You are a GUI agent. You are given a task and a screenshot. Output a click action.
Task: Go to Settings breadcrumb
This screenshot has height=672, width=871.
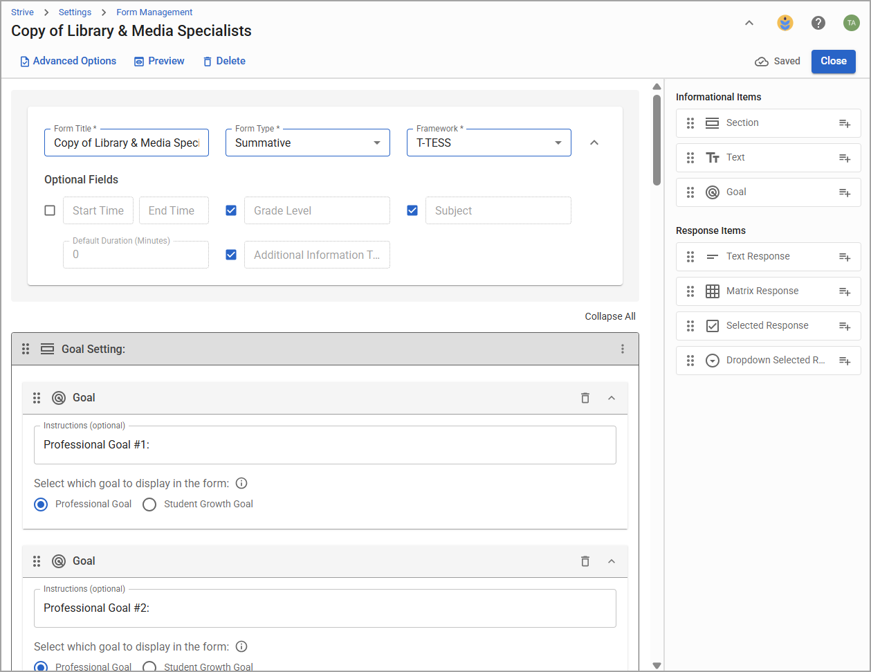[x=75, y=12]
